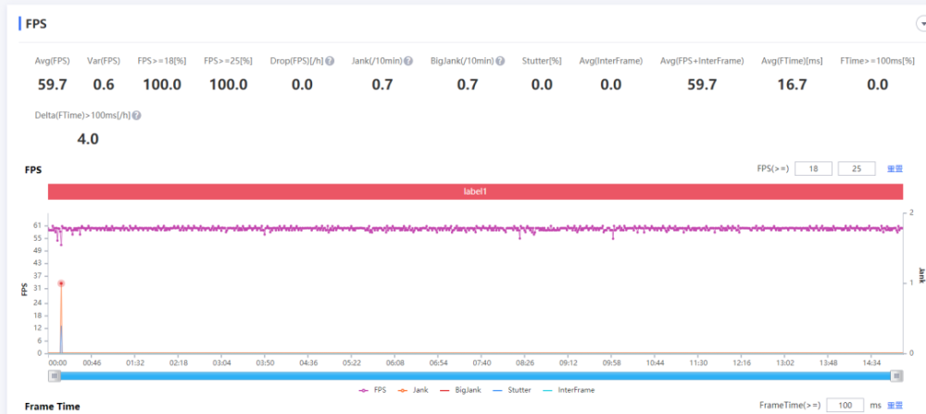Click the left handle of the time range slider
Viewport: 926px width, 414px height.
pos(55,376)
